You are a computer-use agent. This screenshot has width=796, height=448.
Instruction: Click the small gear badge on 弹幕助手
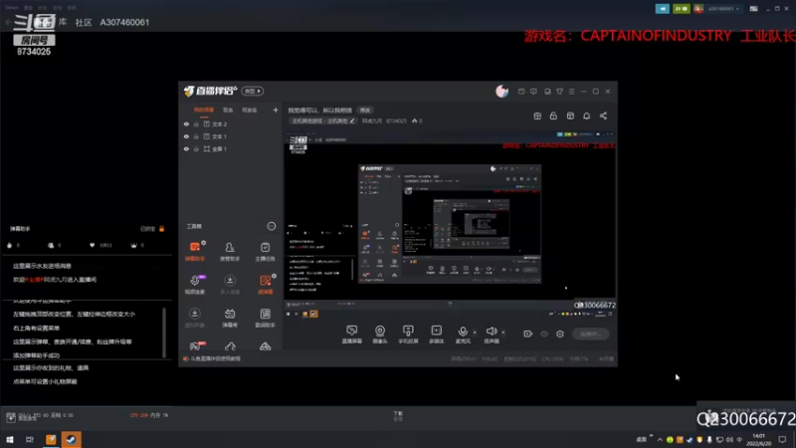coord(204,243)
